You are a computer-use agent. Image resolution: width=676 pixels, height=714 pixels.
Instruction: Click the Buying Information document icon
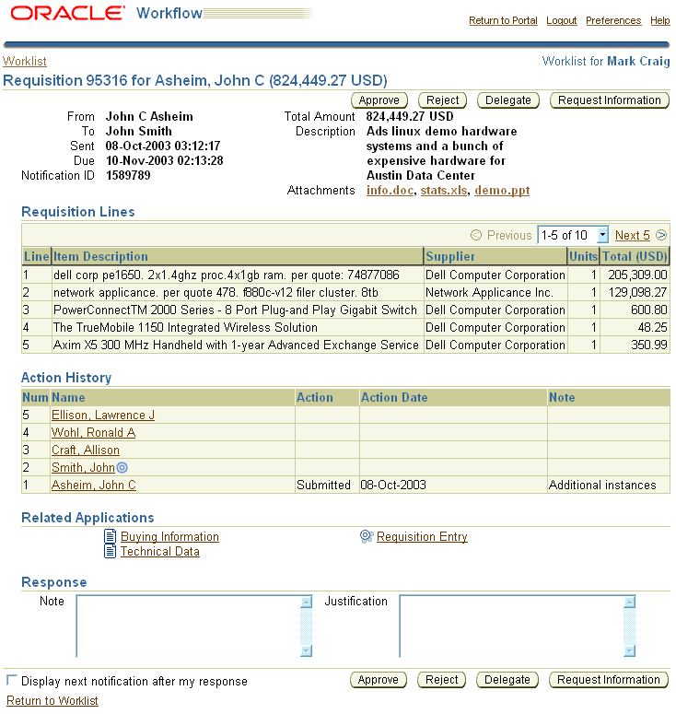pyautogui.click(x=110, y=536)
